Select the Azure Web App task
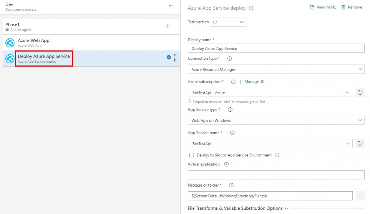This screenshot has width=370, height=214. [x=34, y=43]
